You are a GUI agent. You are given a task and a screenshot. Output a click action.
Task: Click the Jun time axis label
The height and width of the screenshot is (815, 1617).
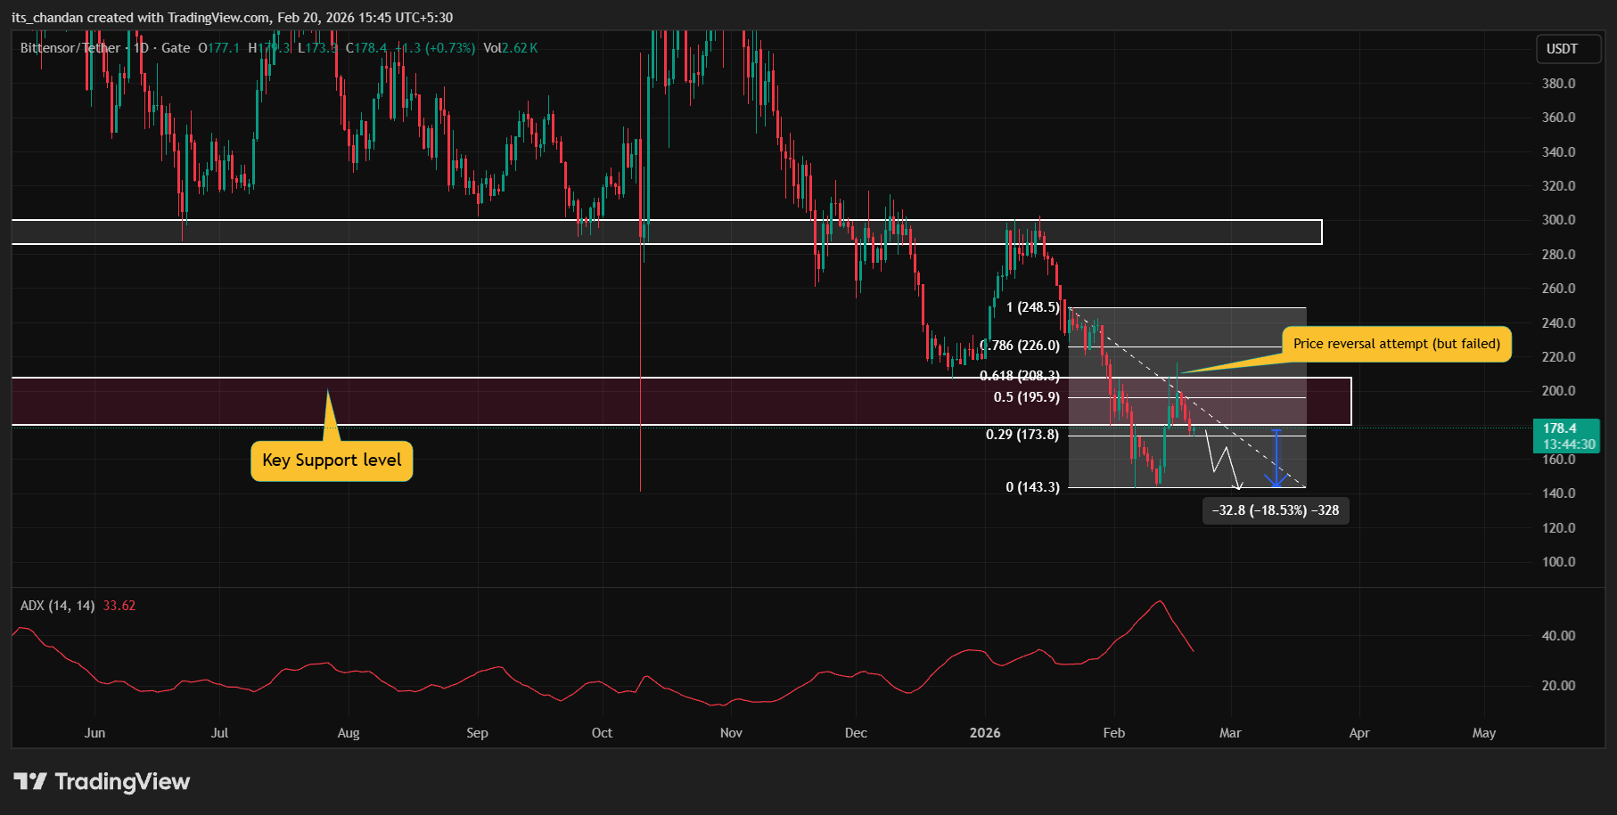point(94,733)
